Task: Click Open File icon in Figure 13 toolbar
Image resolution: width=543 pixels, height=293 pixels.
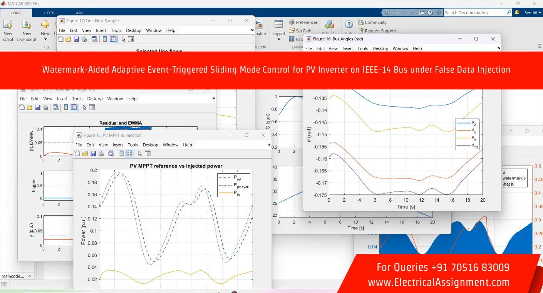Action: point(85,154)
